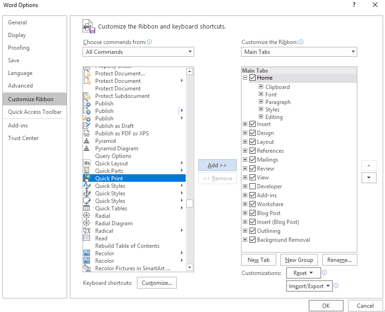
Task: Click the info icon beside Import/Export
Action: point(336,286)
